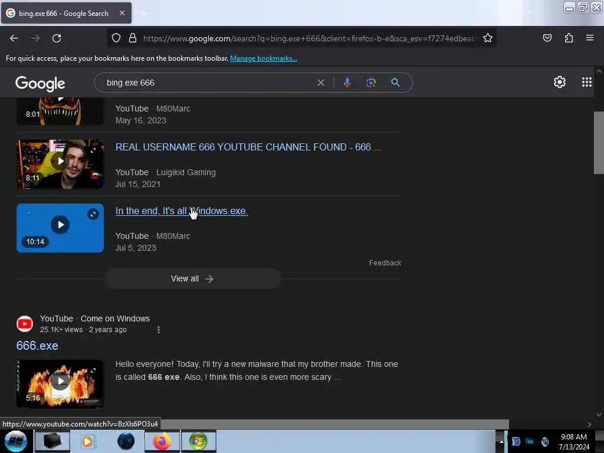Open REAL USERNAME 666 YOUTUBE CHANNEL FOUND video
The width and height of the screenshot is (604, 453).
[x=248, y=147]
